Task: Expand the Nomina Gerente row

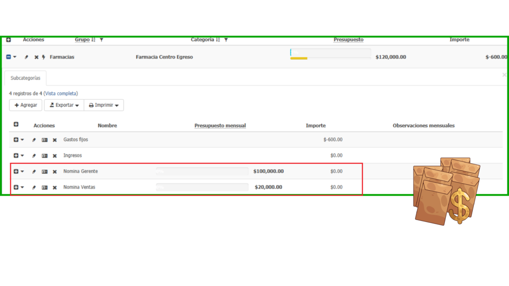Action: (16, 172)
